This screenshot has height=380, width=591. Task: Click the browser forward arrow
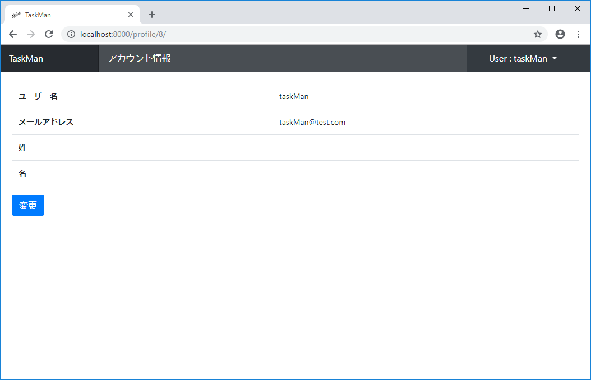(x=31, y=34)
